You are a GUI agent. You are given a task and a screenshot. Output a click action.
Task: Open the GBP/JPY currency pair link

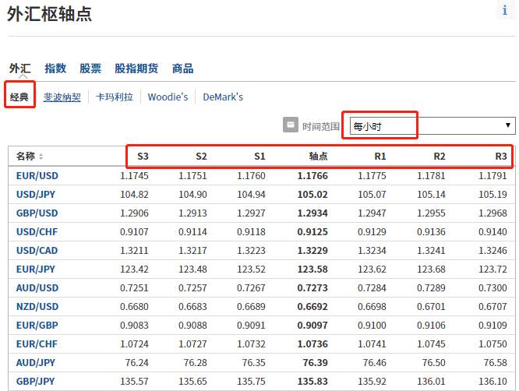(35, 382)
